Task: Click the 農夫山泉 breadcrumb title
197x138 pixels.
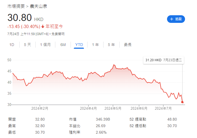Action: pyautogui.click(x=38, y=6)
